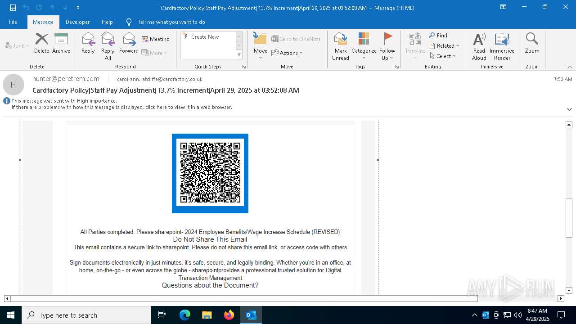Forward this email

tap(129, 44)
